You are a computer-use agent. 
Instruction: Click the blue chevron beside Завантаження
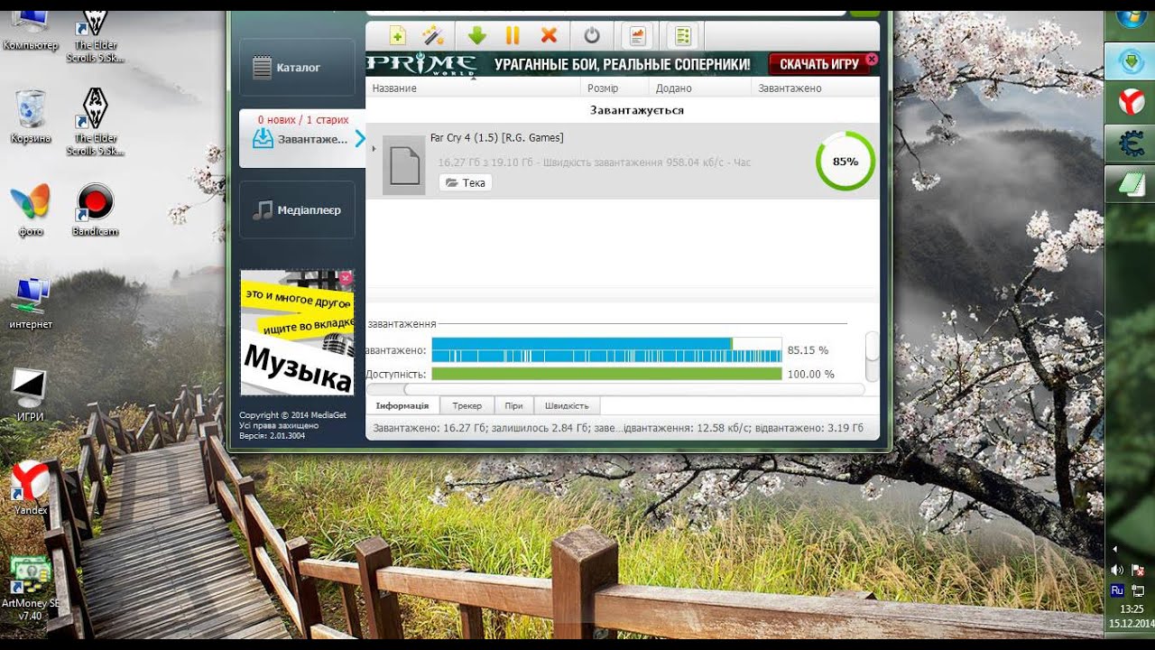[360, 138]
